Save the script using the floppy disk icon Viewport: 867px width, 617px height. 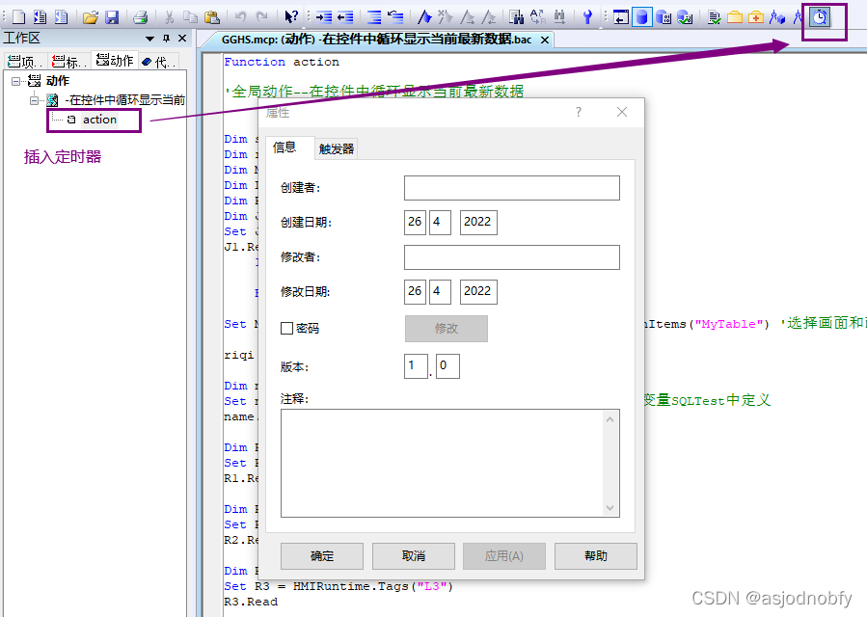[x=112, y=17]
